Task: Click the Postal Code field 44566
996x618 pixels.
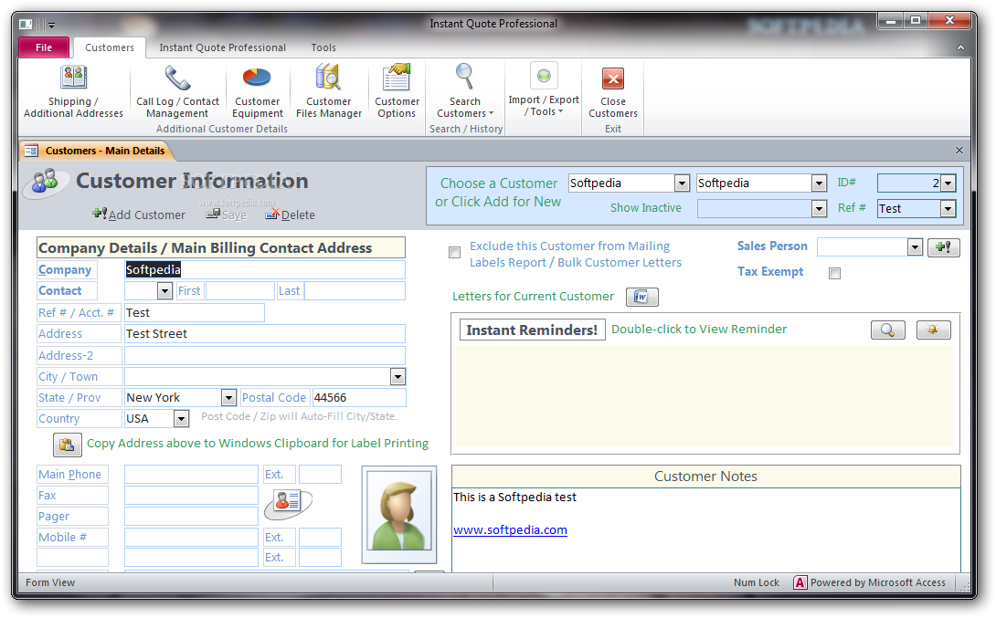Action: coord(359,398)
